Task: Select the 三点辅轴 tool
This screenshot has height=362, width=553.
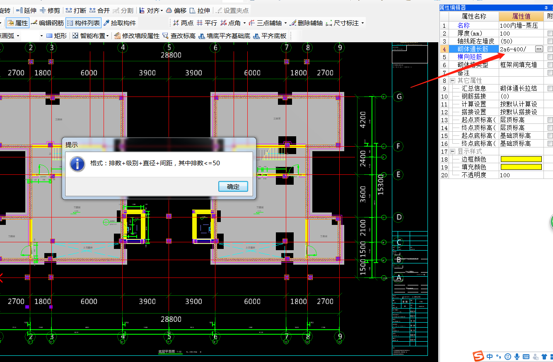Action: click(265, 23)
